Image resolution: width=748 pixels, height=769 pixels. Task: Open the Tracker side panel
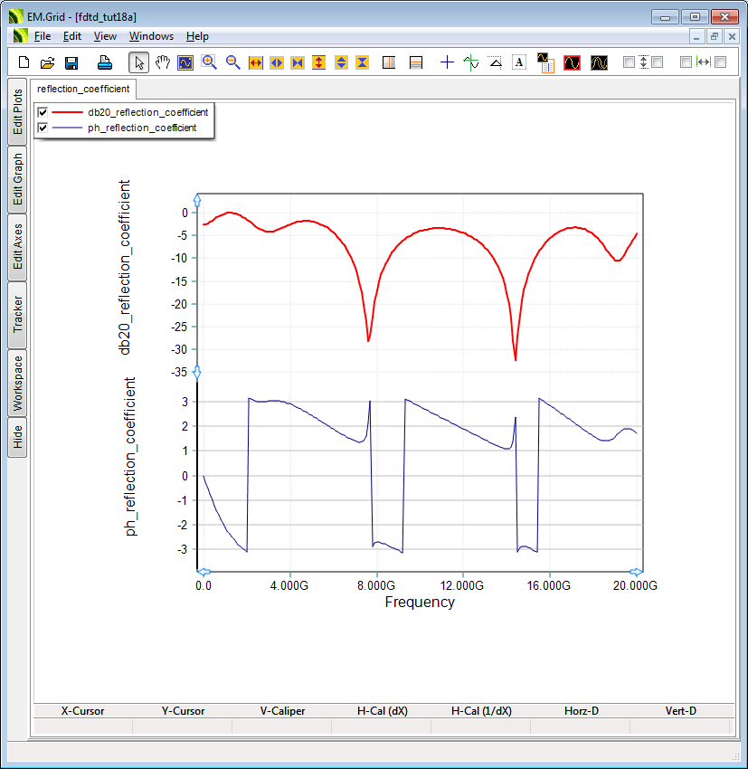tap(17, 315)
